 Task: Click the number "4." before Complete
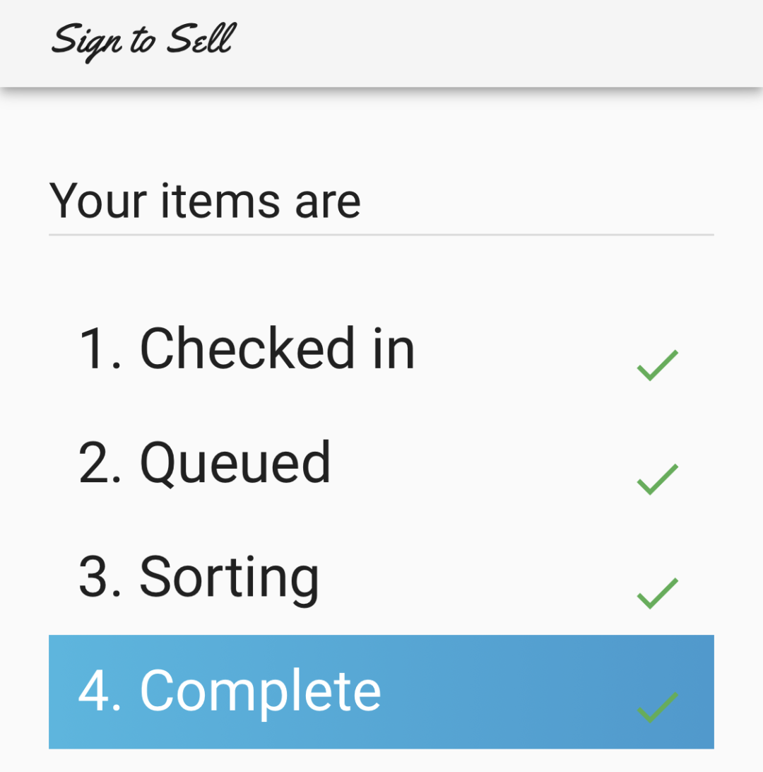pos(100,691)
